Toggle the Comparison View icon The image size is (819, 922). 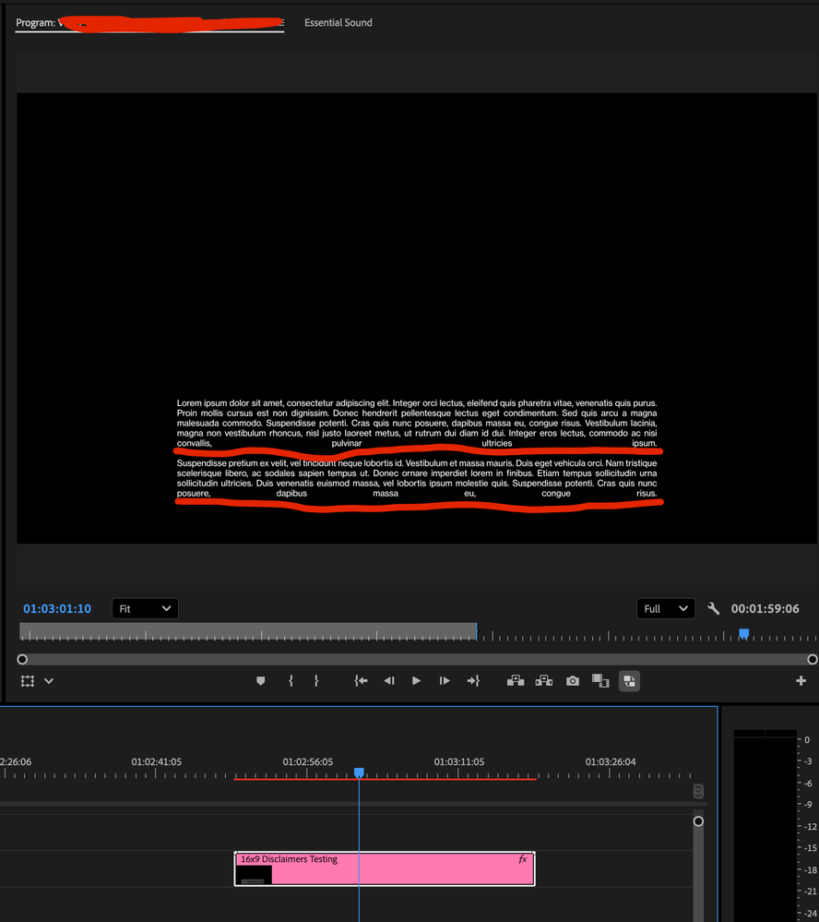(x=600, y=680)
